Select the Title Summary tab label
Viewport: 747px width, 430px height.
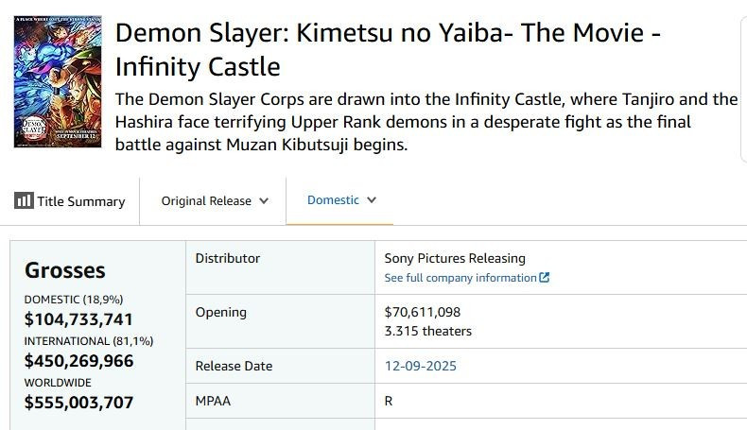point(81,201)
